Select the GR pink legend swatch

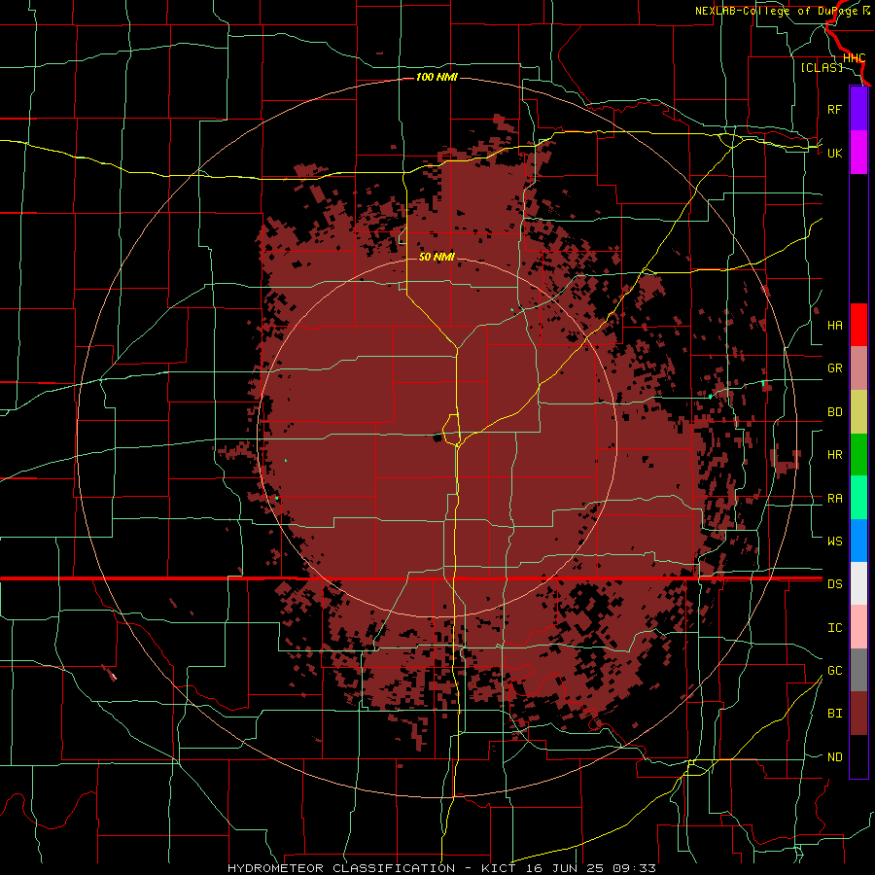point(858,368)
